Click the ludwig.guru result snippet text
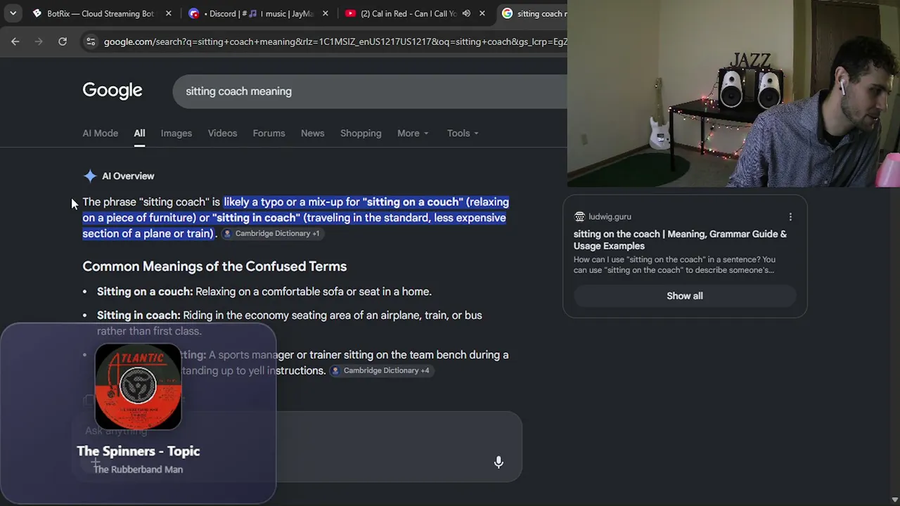 pos(674,264)
